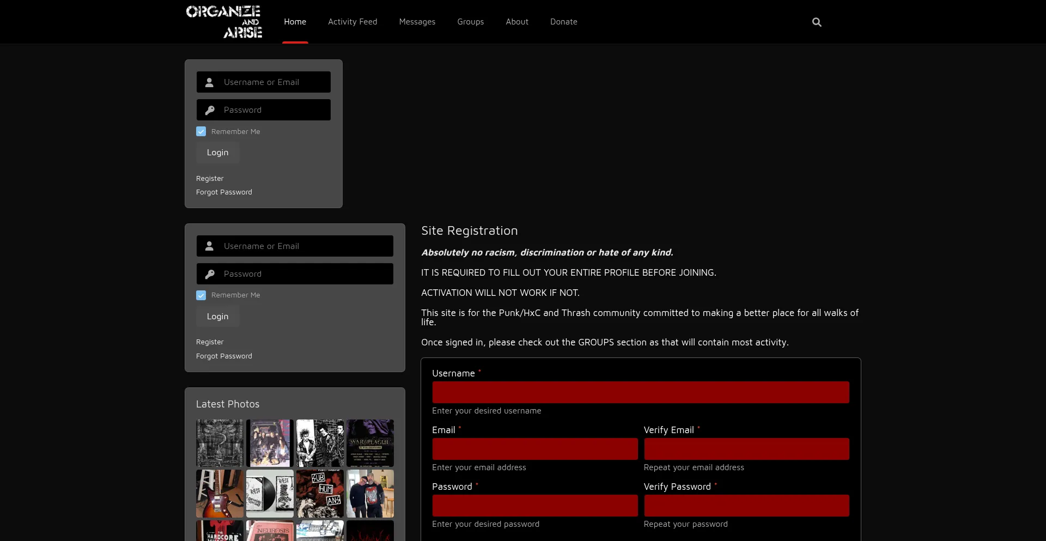View the two men standing photo
This screenshot has height=541, width=1046.
370,494
